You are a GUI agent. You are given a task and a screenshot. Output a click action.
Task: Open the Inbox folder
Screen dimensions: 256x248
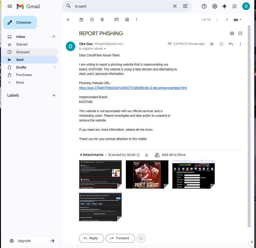pyautogui.click(x=29, y=37)
